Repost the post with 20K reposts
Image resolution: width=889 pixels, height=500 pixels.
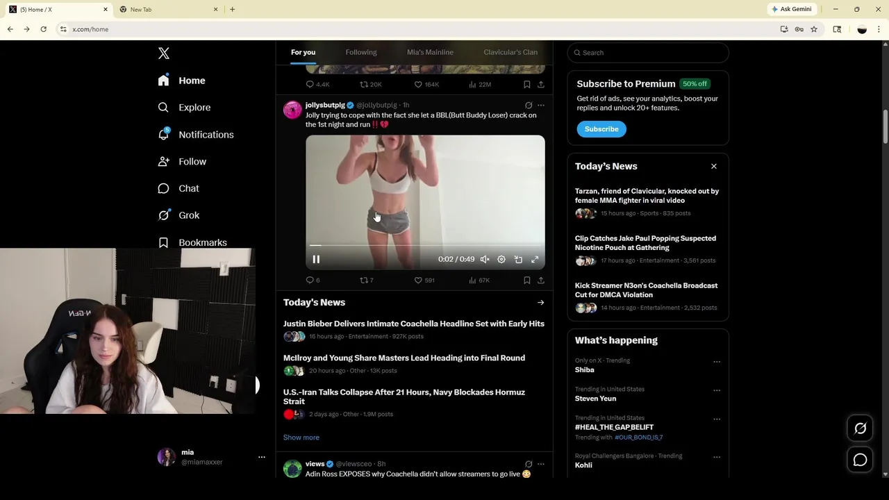(370, 85)
